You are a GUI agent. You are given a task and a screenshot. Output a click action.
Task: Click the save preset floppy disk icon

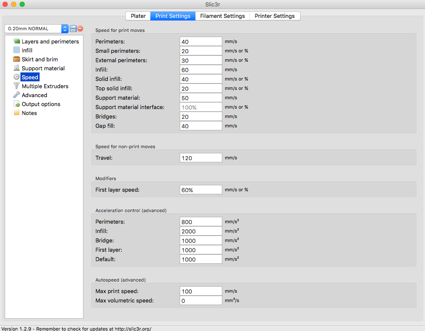click(73, 29)
